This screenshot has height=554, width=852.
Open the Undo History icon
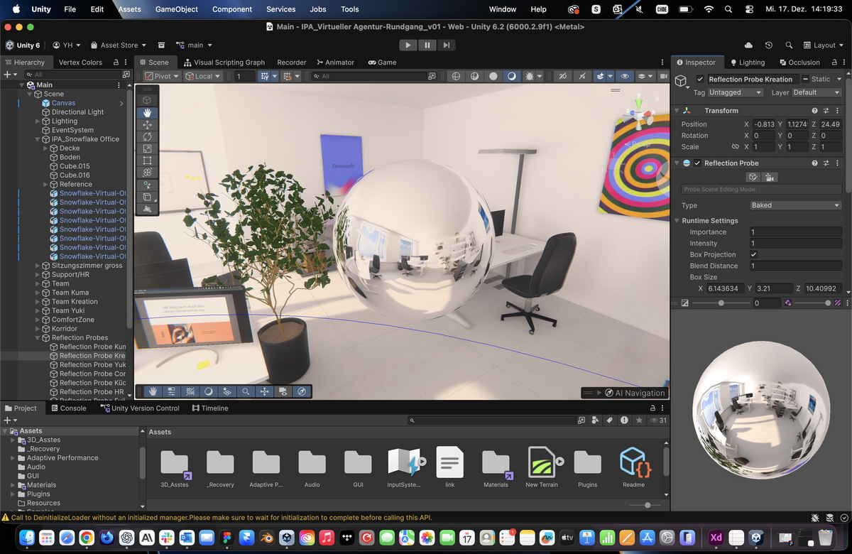point(769,45)
